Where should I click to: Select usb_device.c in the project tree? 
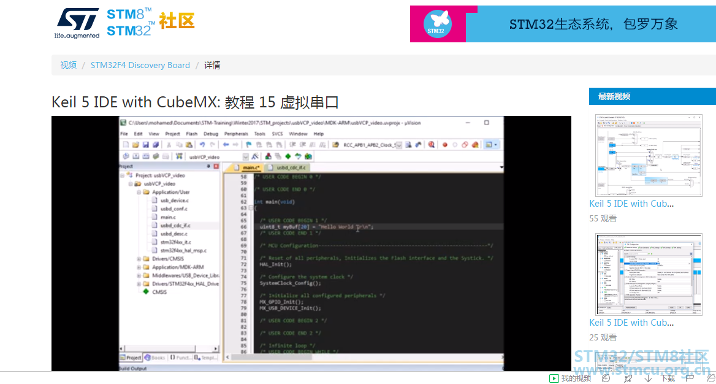[x=175, y=200]
